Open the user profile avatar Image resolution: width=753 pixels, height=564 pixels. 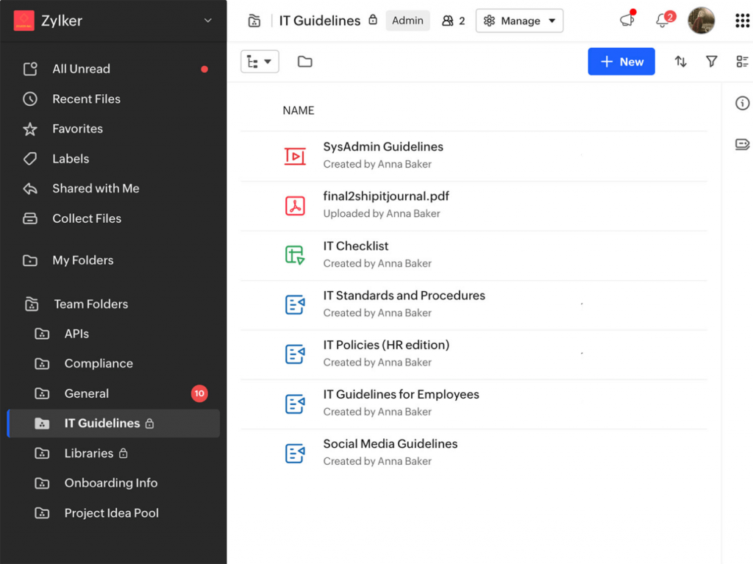point(701,21)
